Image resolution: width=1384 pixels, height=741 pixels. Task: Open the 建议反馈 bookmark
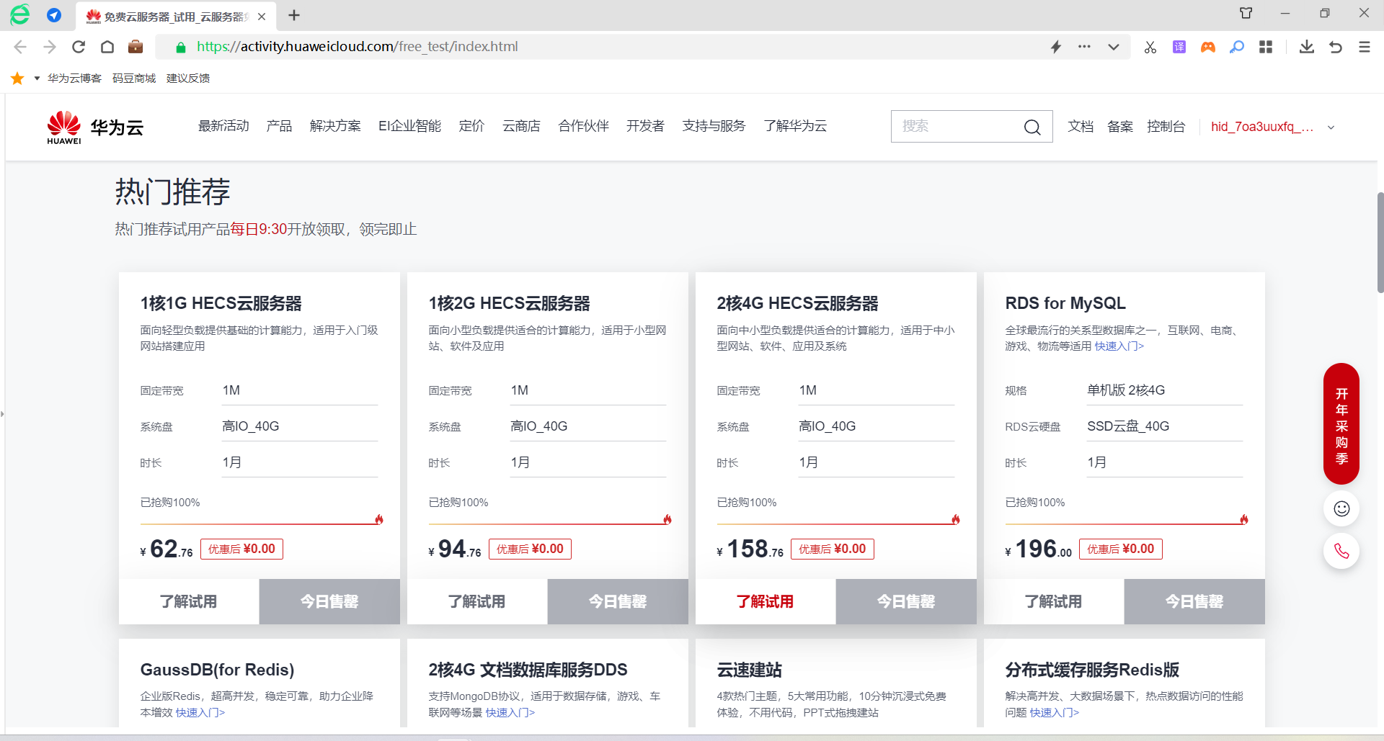pyautogui.click(x=188, y=78)
